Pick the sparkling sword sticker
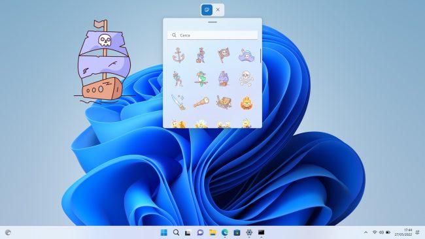 coord(178,102)
